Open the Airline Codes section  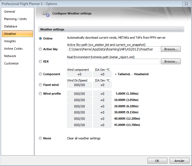tap(13, 49)
